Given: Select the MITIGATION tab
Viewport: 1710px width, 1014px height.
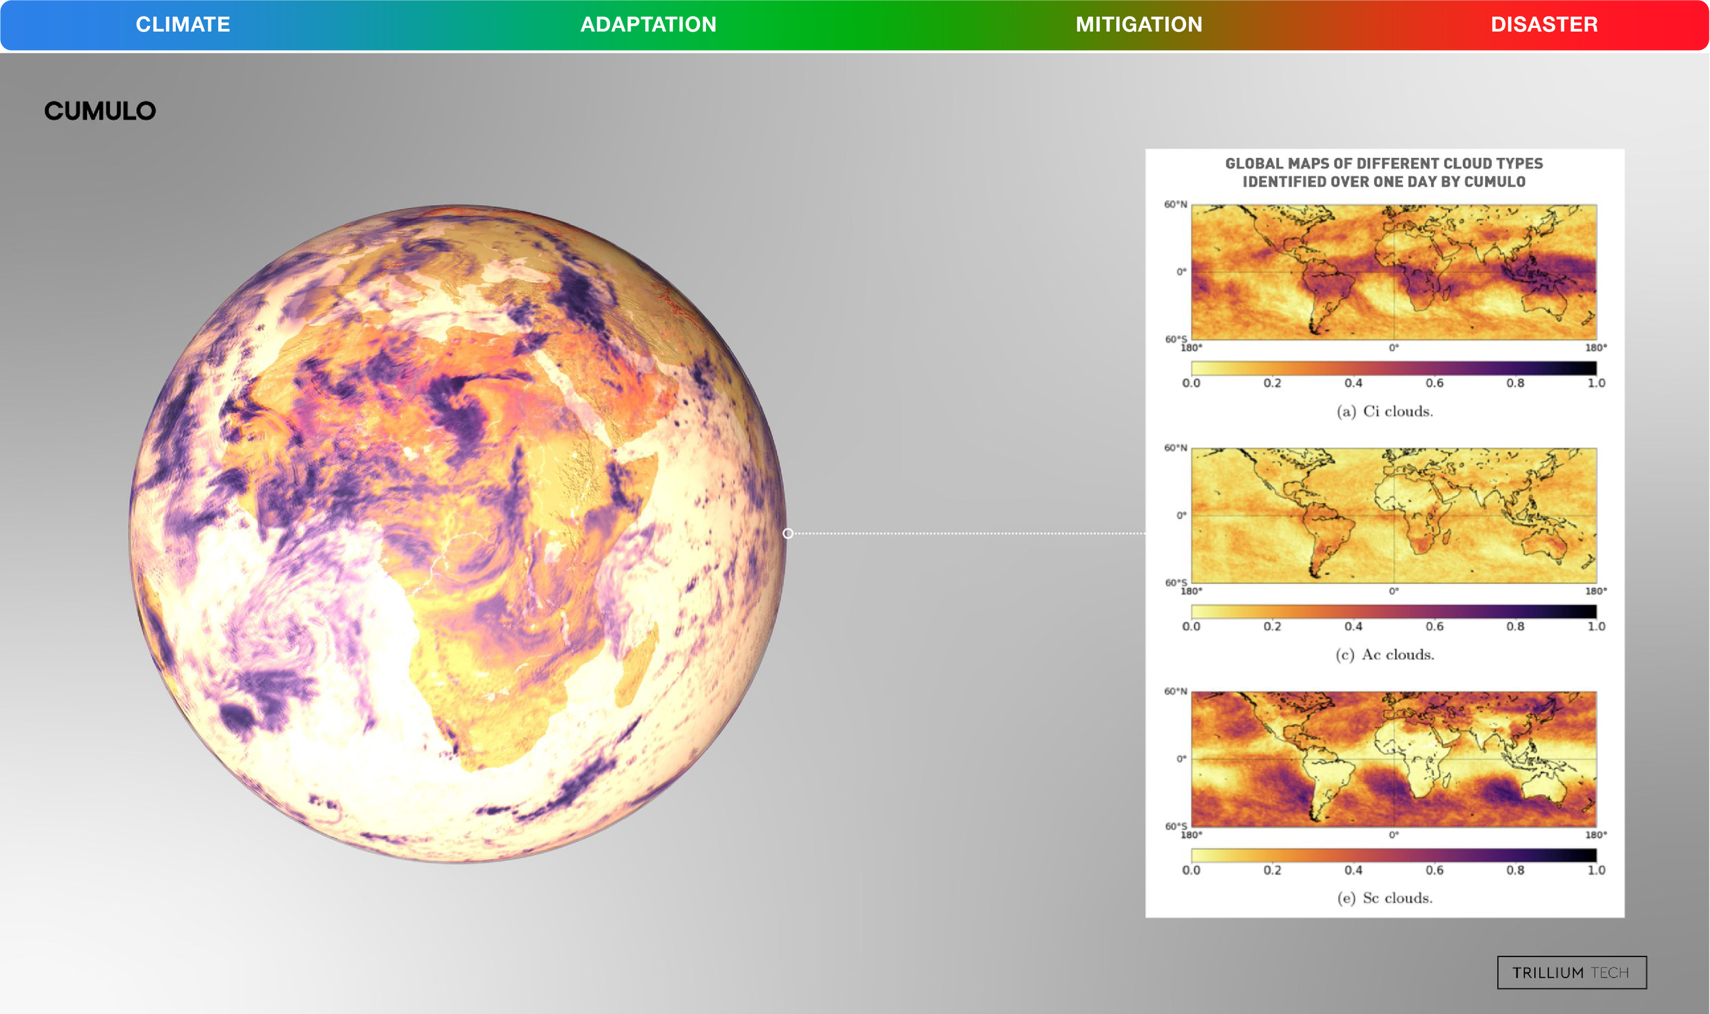Looking at the screenshot, I should pyautogui.click(x=1139, y=25).
